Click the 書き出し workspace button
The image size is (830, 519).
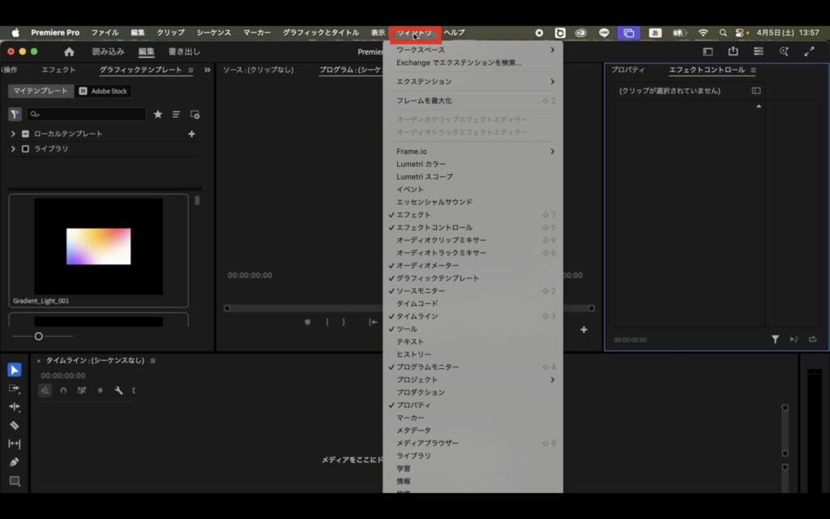coord(184,51)
